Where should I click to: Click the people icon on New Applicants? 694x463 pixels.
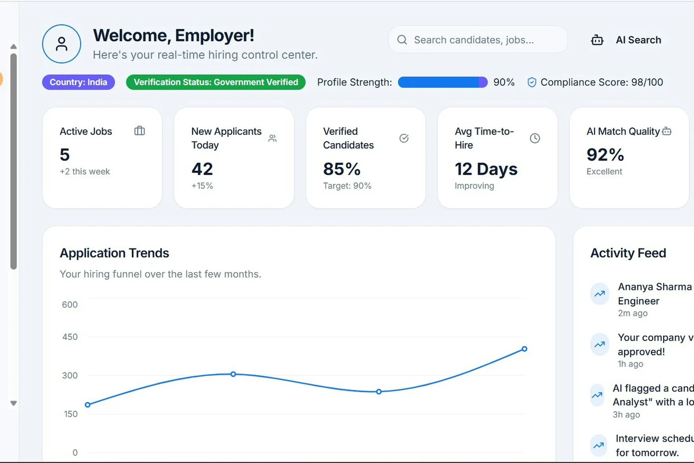pyautogui.click(x=273, y=138)
